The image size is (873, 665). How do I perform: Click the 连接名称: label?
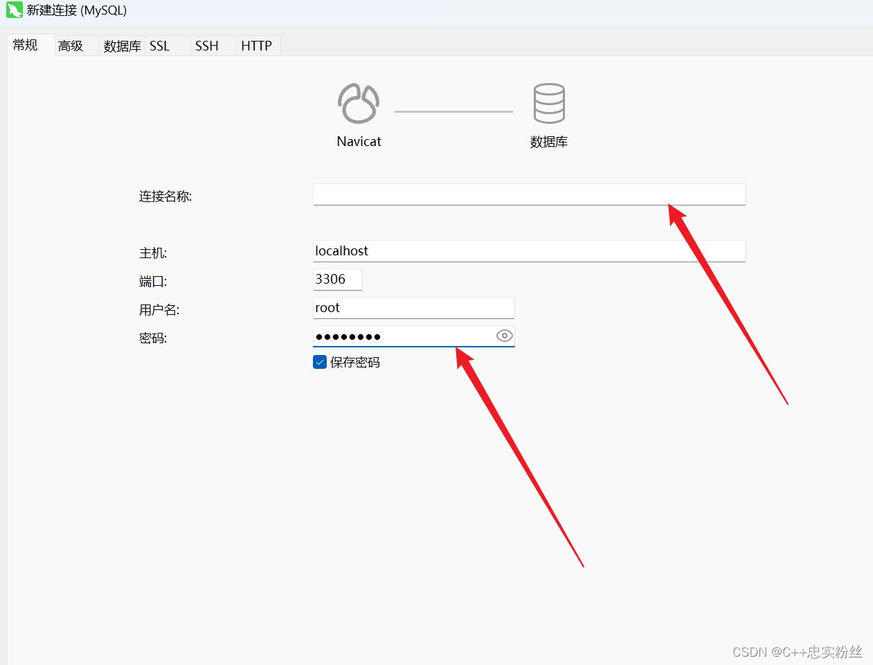click(x=165, y=197)
